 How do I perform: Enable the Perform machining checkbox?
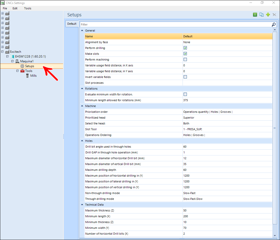pos(185,59)
